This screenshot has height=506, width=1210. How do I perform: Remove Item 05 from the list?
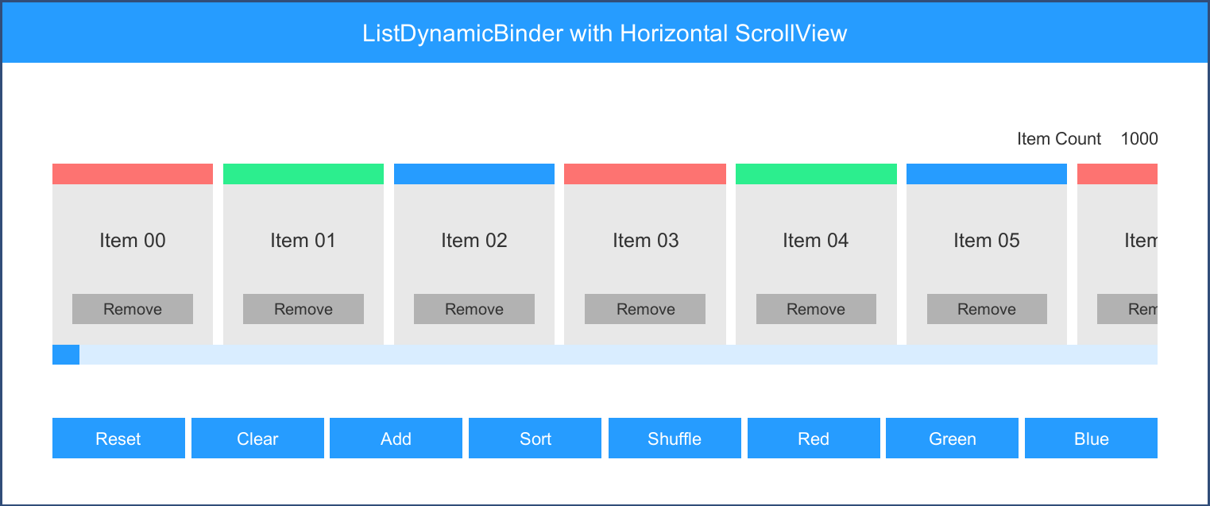coord(987,309)
